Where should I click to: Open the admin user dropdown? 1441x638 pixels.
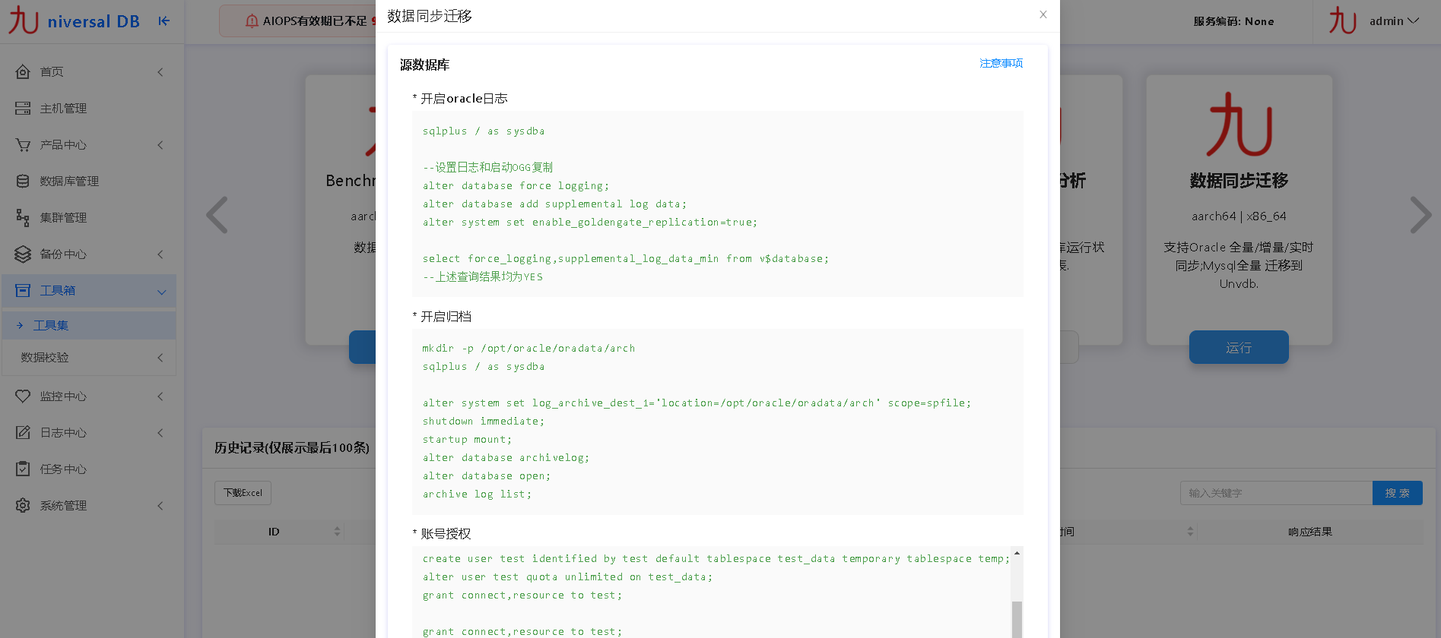point(1394,21)
